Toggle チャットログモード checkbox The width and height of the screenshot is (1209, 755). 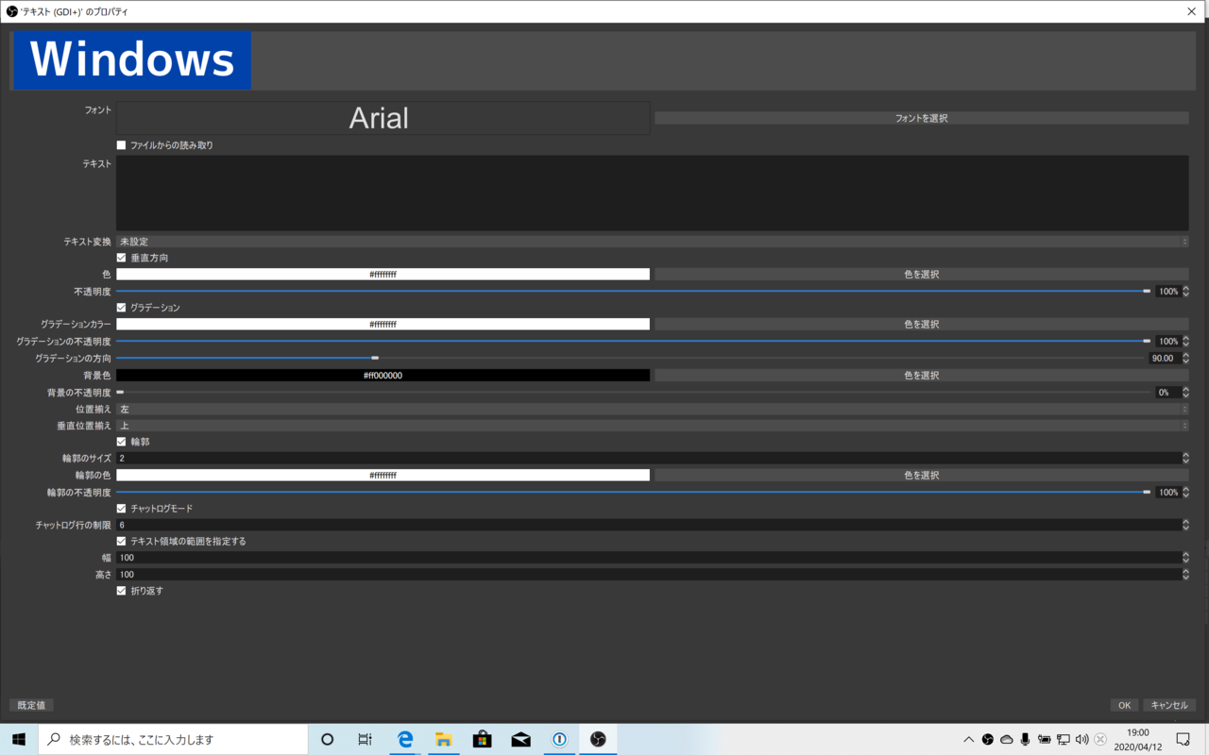tap(121, 509)
